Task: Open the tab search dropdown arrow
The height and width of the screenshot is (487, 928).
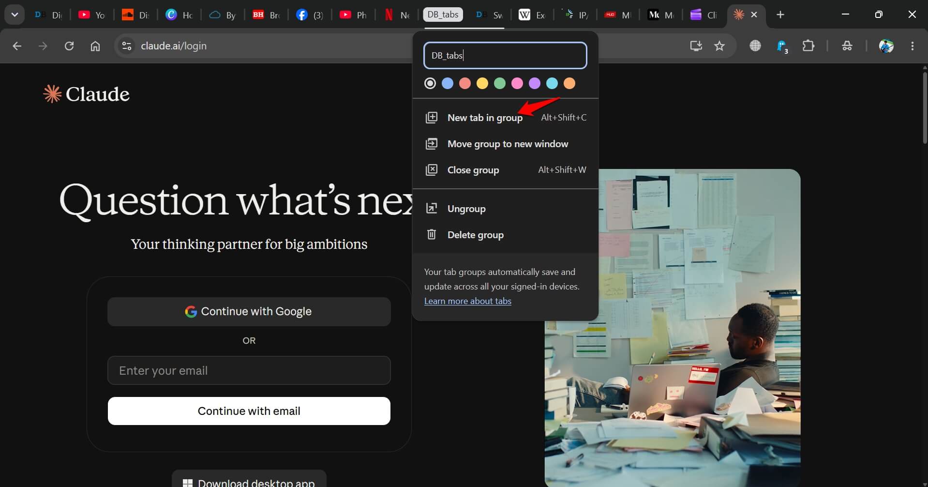Action: point(15,15)
